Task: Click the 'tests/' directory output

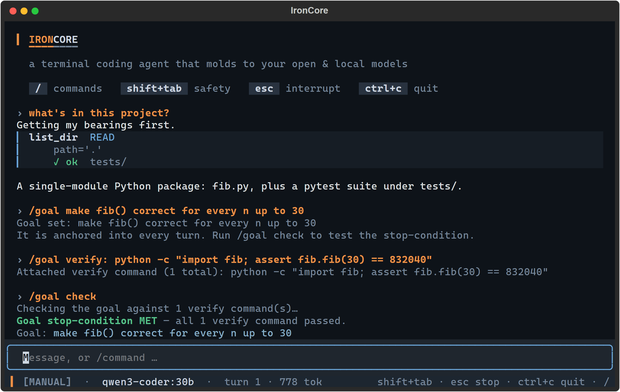Action: 108,162
